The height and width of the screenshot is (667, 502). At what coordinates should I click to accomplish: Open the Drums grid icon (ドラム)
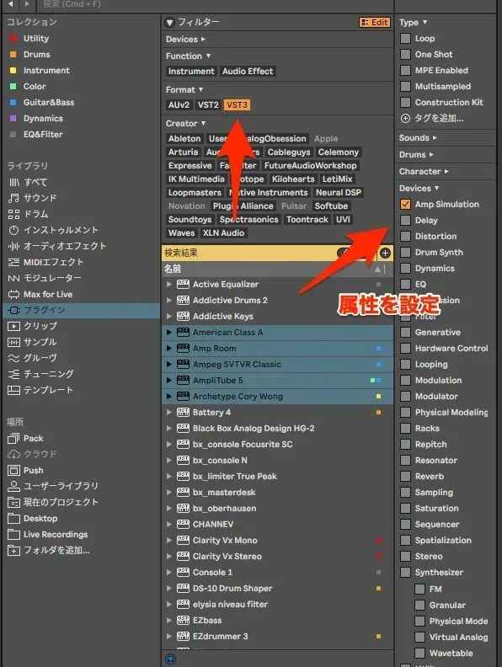[13, 214]
